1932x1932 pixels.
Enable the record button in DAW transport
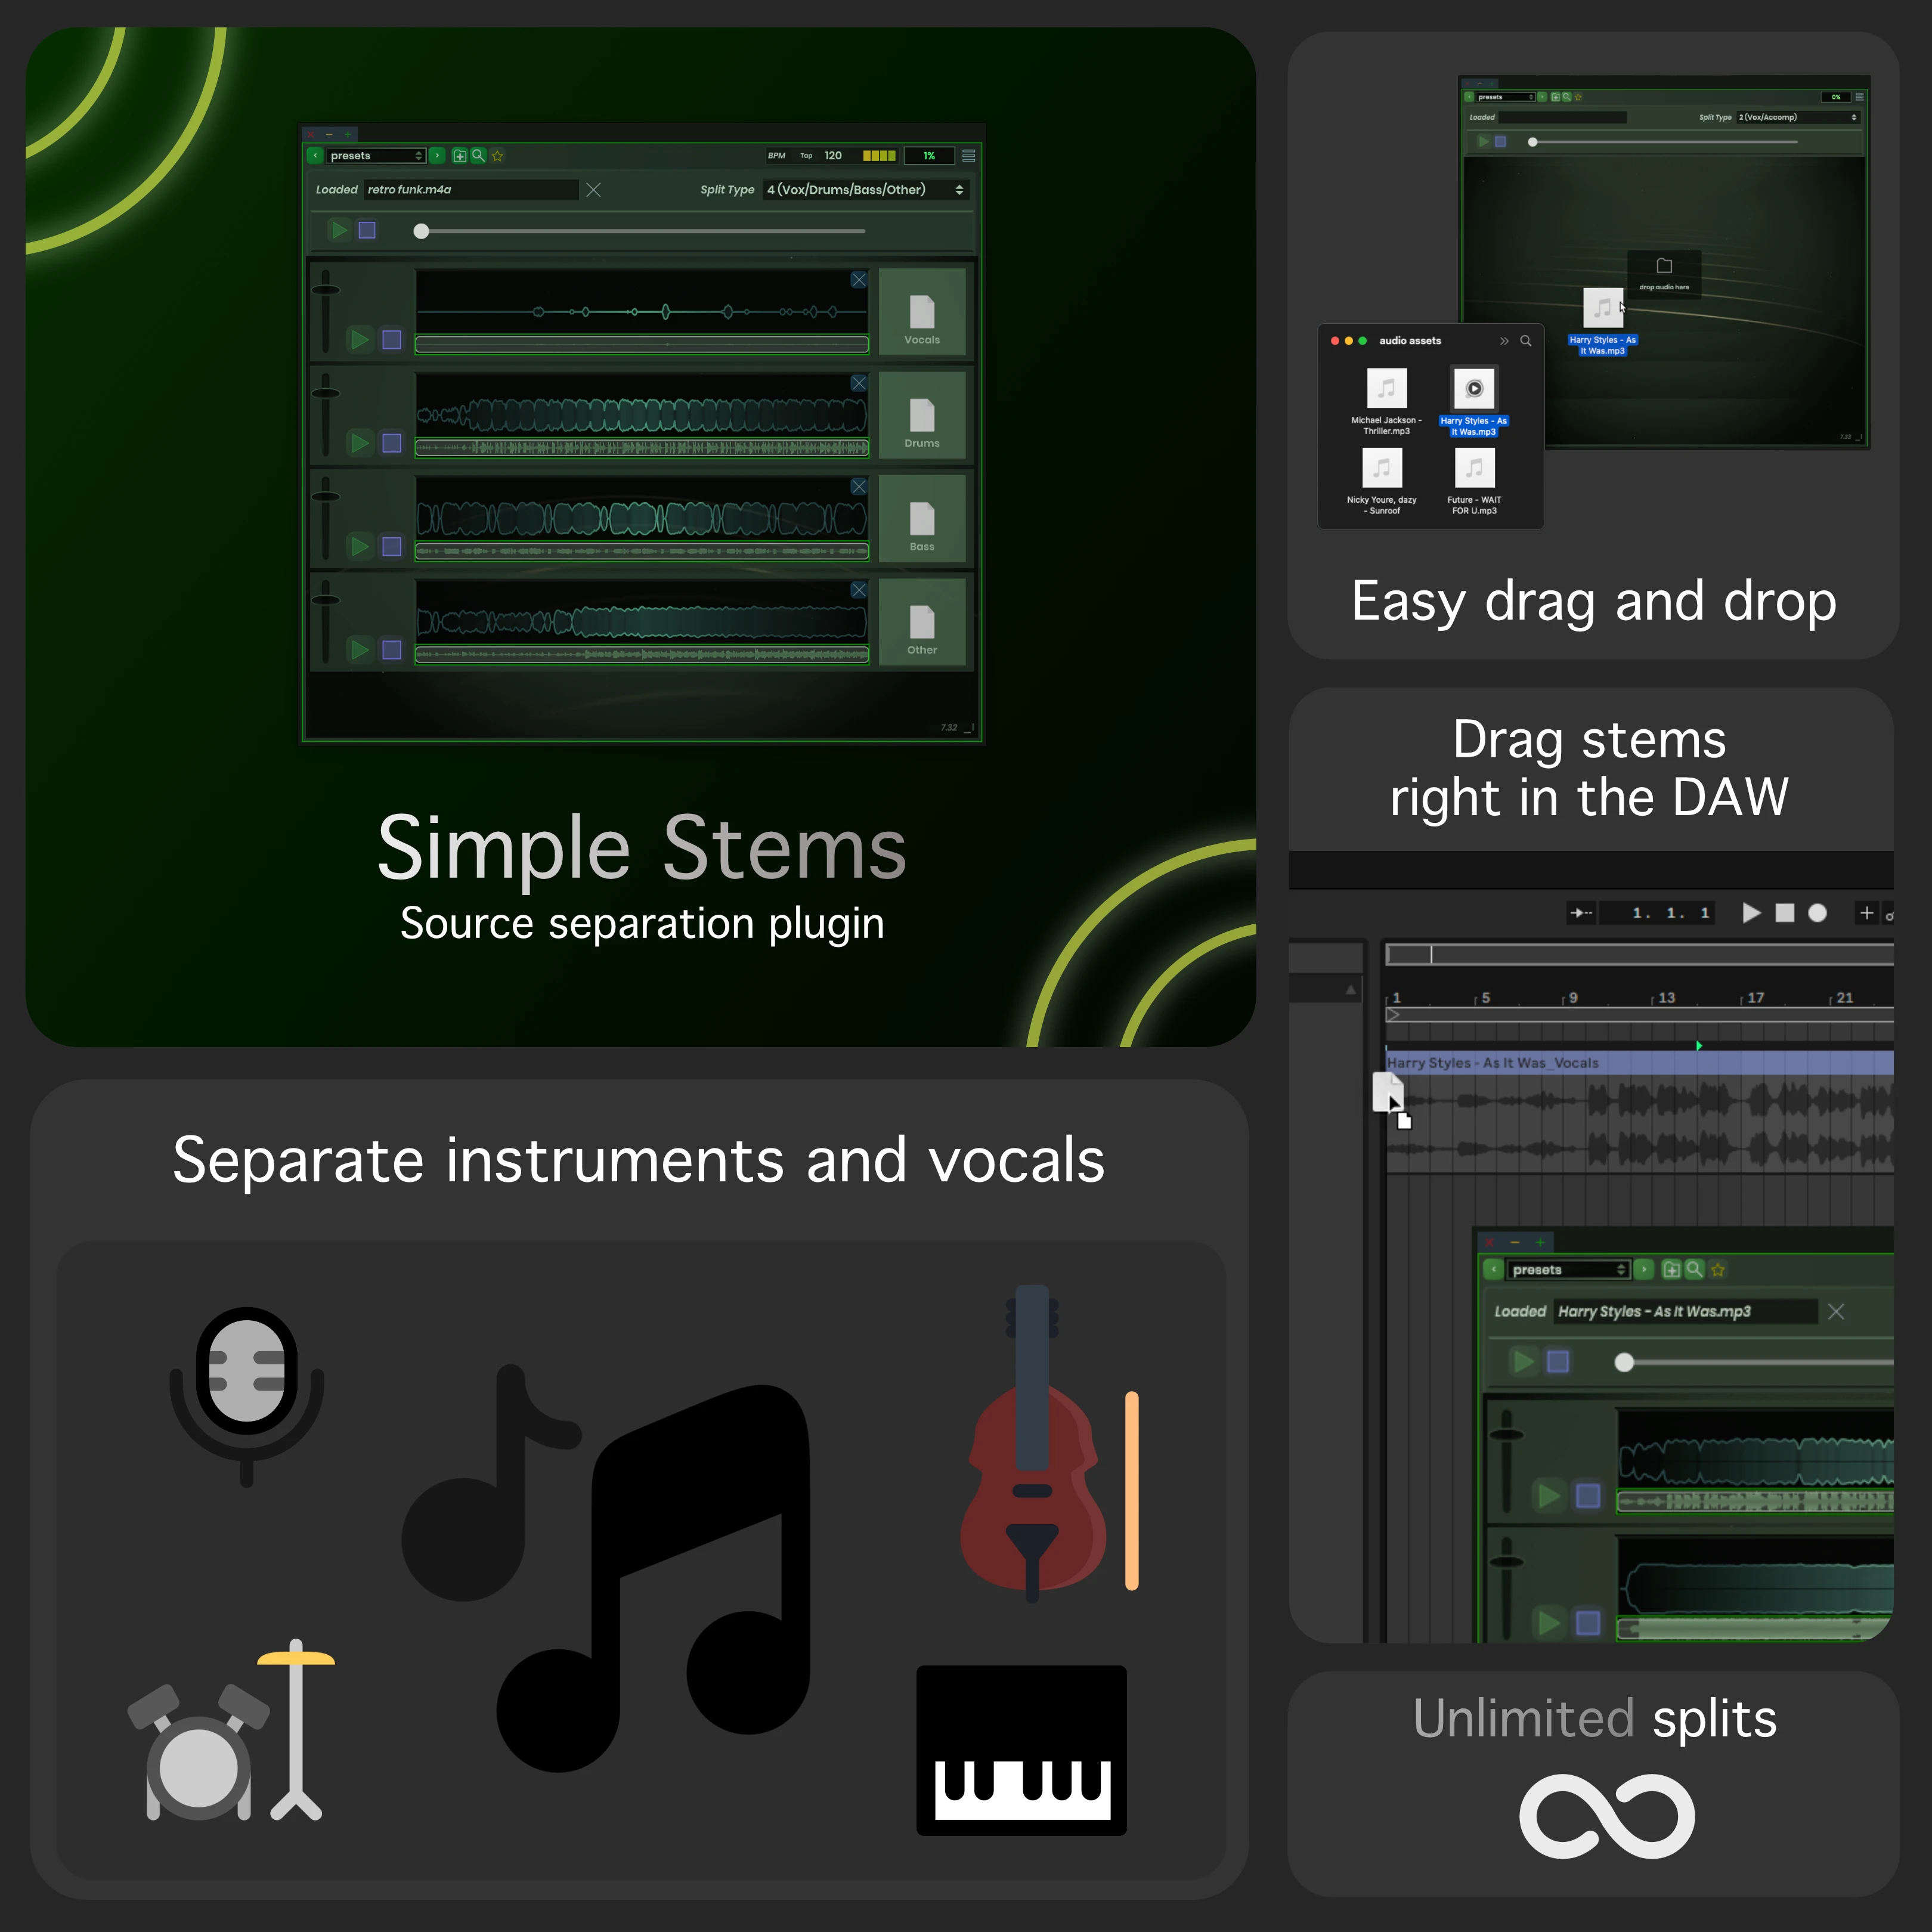point(1817,913)
